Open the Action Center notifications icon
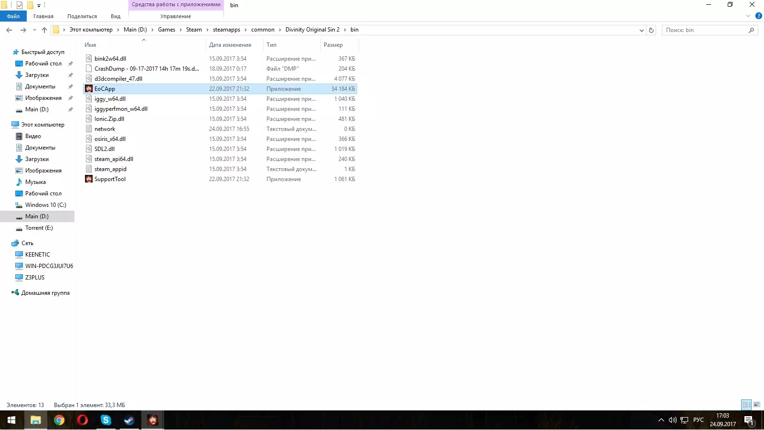 click(x=749, y=420)
